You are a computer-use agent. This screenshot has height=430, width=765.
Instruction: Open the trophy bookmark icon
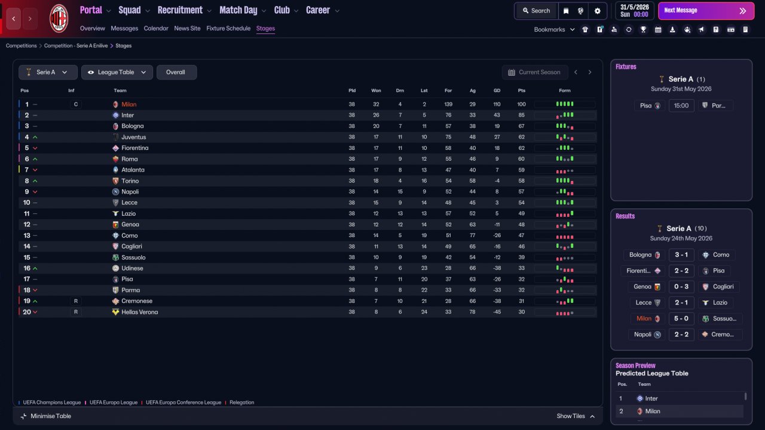pyautogui.click(x=643, y=29)
